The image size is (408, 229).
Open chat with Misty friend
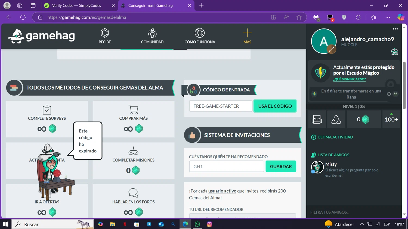click(x=354, y=169)
